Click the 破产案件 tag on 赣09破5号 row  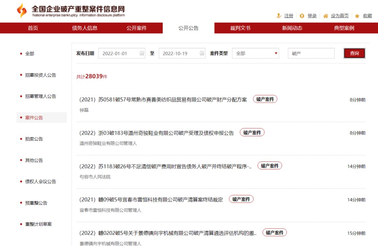click(x=241, y=199)
